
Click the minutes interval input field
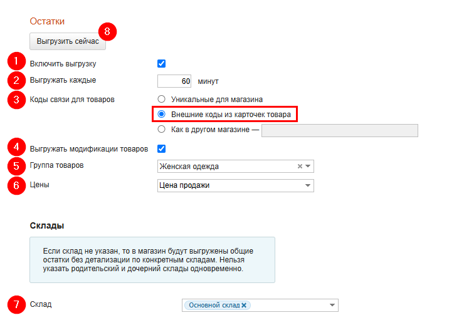coord(175,81)
